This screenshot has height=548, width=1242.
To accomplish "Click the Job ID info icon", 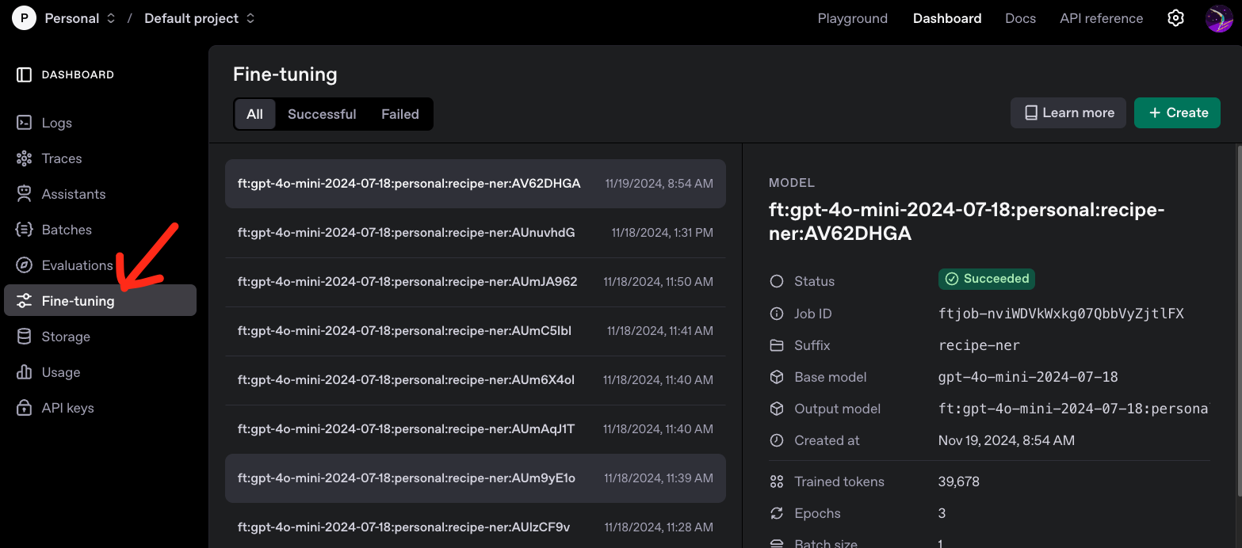I will [777, 314].
